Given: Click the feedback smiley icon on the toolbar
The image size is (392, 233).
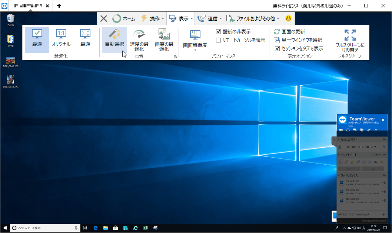Looking at the screenshot, I should click(x=288, y=18).
